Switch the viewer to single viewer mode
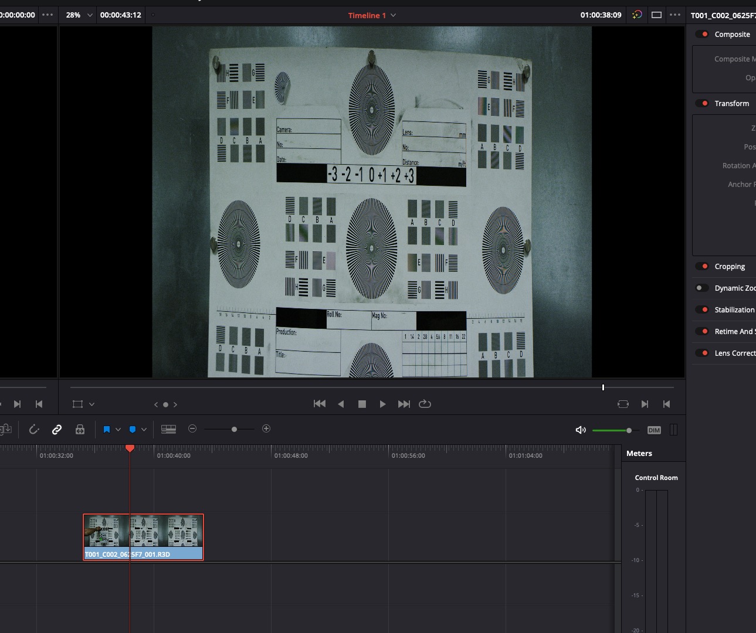 (x=657, y=15)
